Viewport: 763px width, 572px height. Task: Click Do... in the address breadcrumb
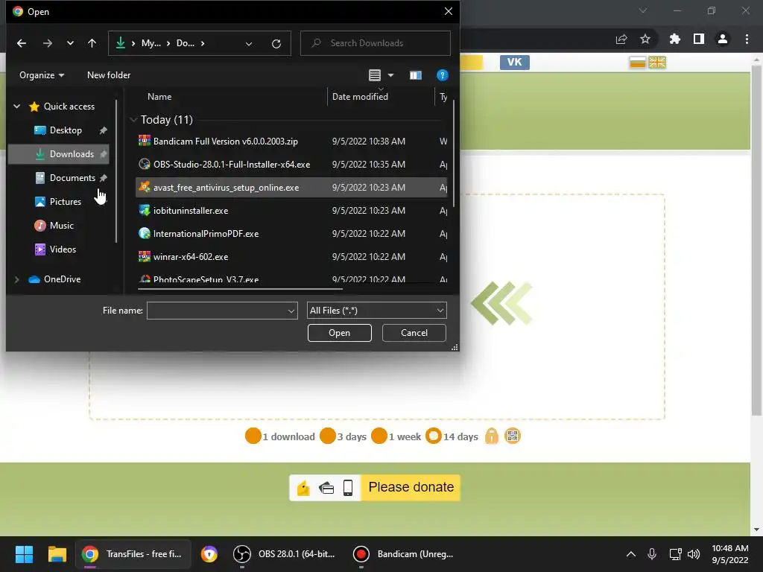[185, 43]
